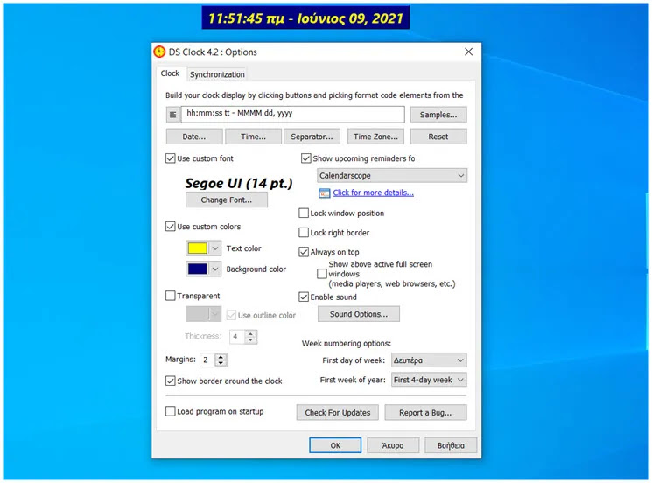Open the Samples... format list
The width and height of the screenshot is (652, 483).
click(438, 115)
